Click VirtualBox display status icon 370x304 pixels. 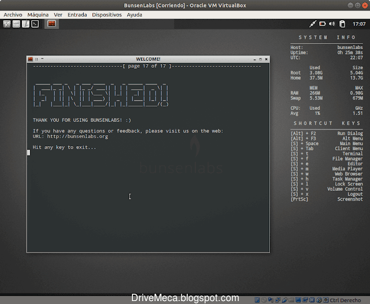click(298, 300)
